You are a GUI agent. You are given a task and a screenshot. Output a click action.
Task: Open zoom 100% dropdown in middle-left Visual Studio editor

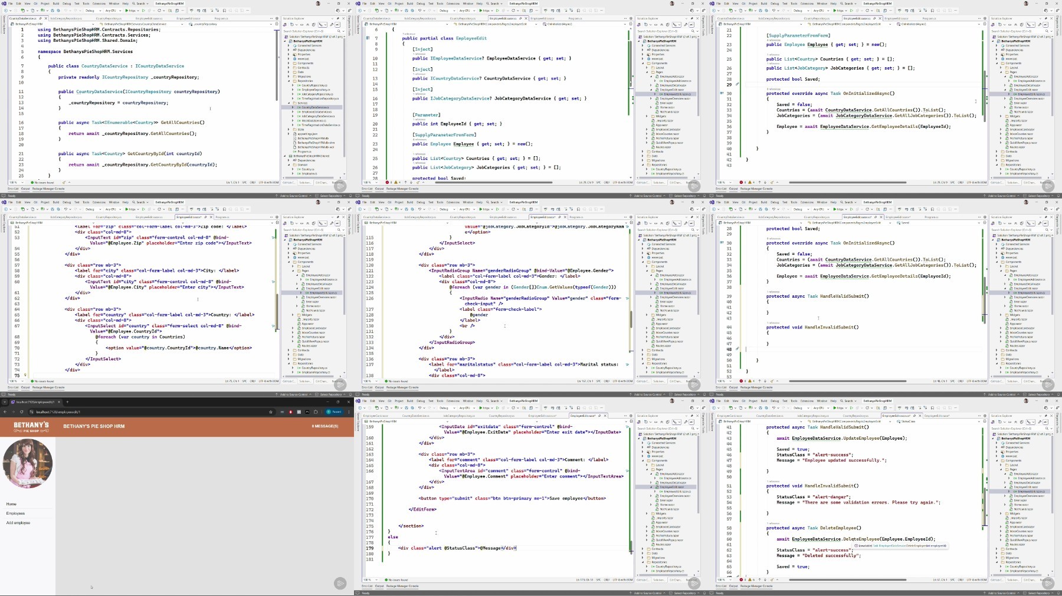point(16,381)
